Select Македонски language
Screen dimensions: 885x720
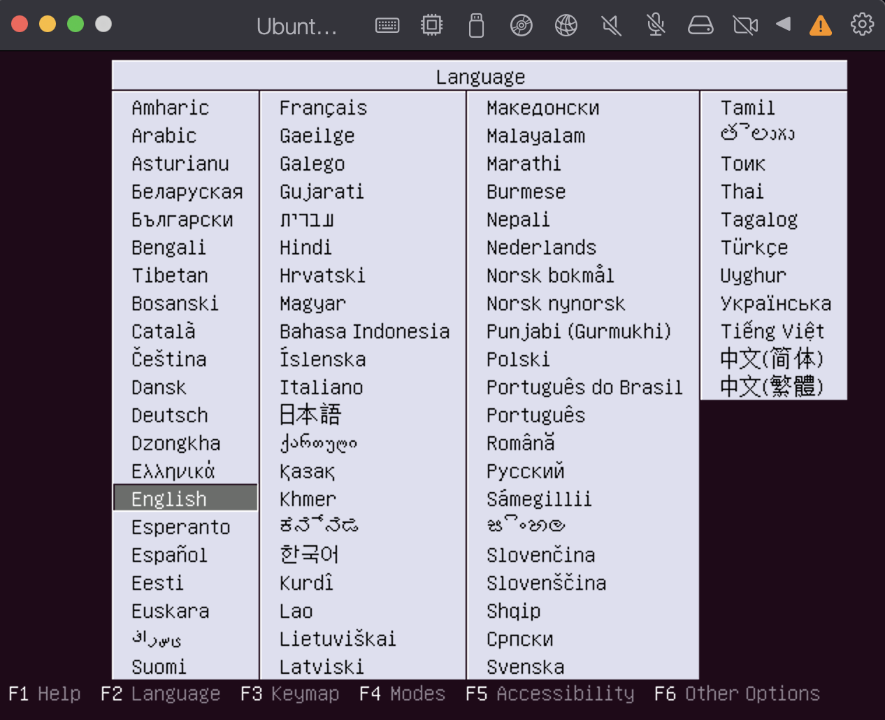point(543,108)
